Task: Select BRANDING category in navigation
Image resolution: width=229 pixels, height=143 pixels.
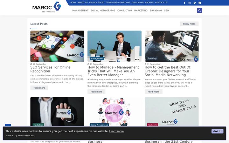Action: pyautogui.click(x=156, y=10)
